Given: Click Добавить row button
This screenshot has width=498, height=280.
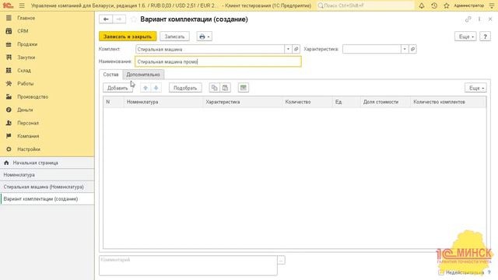Looking at the screenshot, I should click(x=117, y=88).
